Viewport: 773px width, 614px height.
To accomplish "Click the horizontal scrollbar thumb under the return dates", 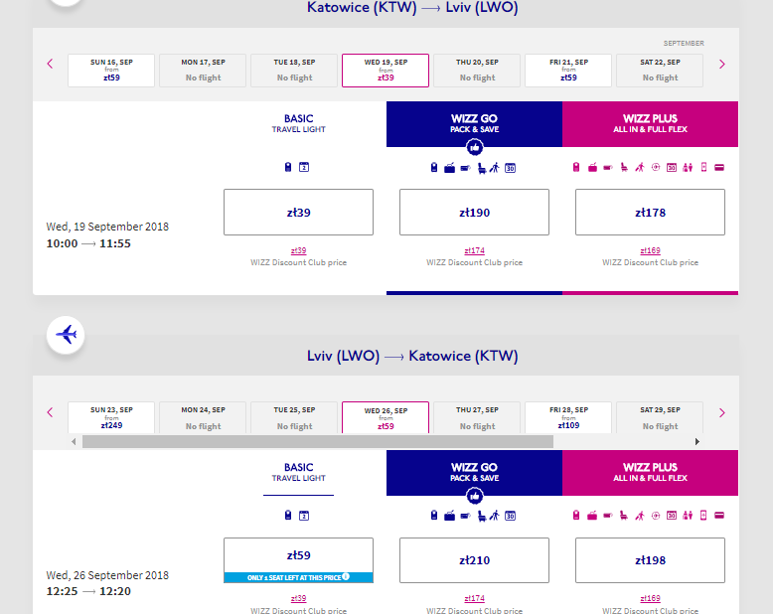I will pyautogui.click(x=318, y=441).
